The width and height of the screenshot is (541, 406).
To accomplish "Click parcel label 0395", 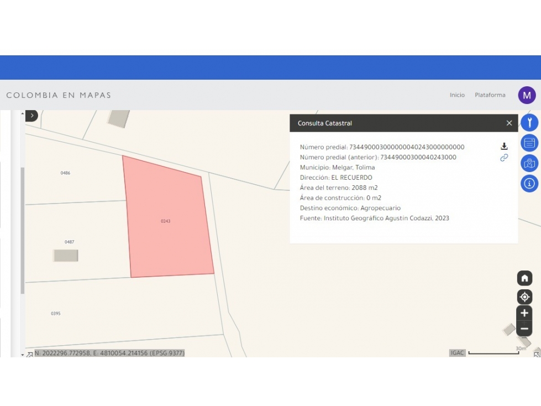I will click(x=56, y=314).
